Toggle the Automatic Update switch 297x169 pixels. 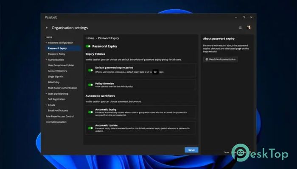[x=90, y=128]
